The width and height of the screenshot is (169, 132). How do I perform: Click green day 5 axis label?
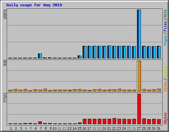point(31,128)
